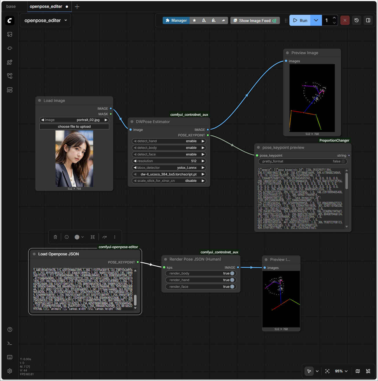Expand the Run button dropdown arrow
The image size is (378, 381).
click(x=316, y=21)
